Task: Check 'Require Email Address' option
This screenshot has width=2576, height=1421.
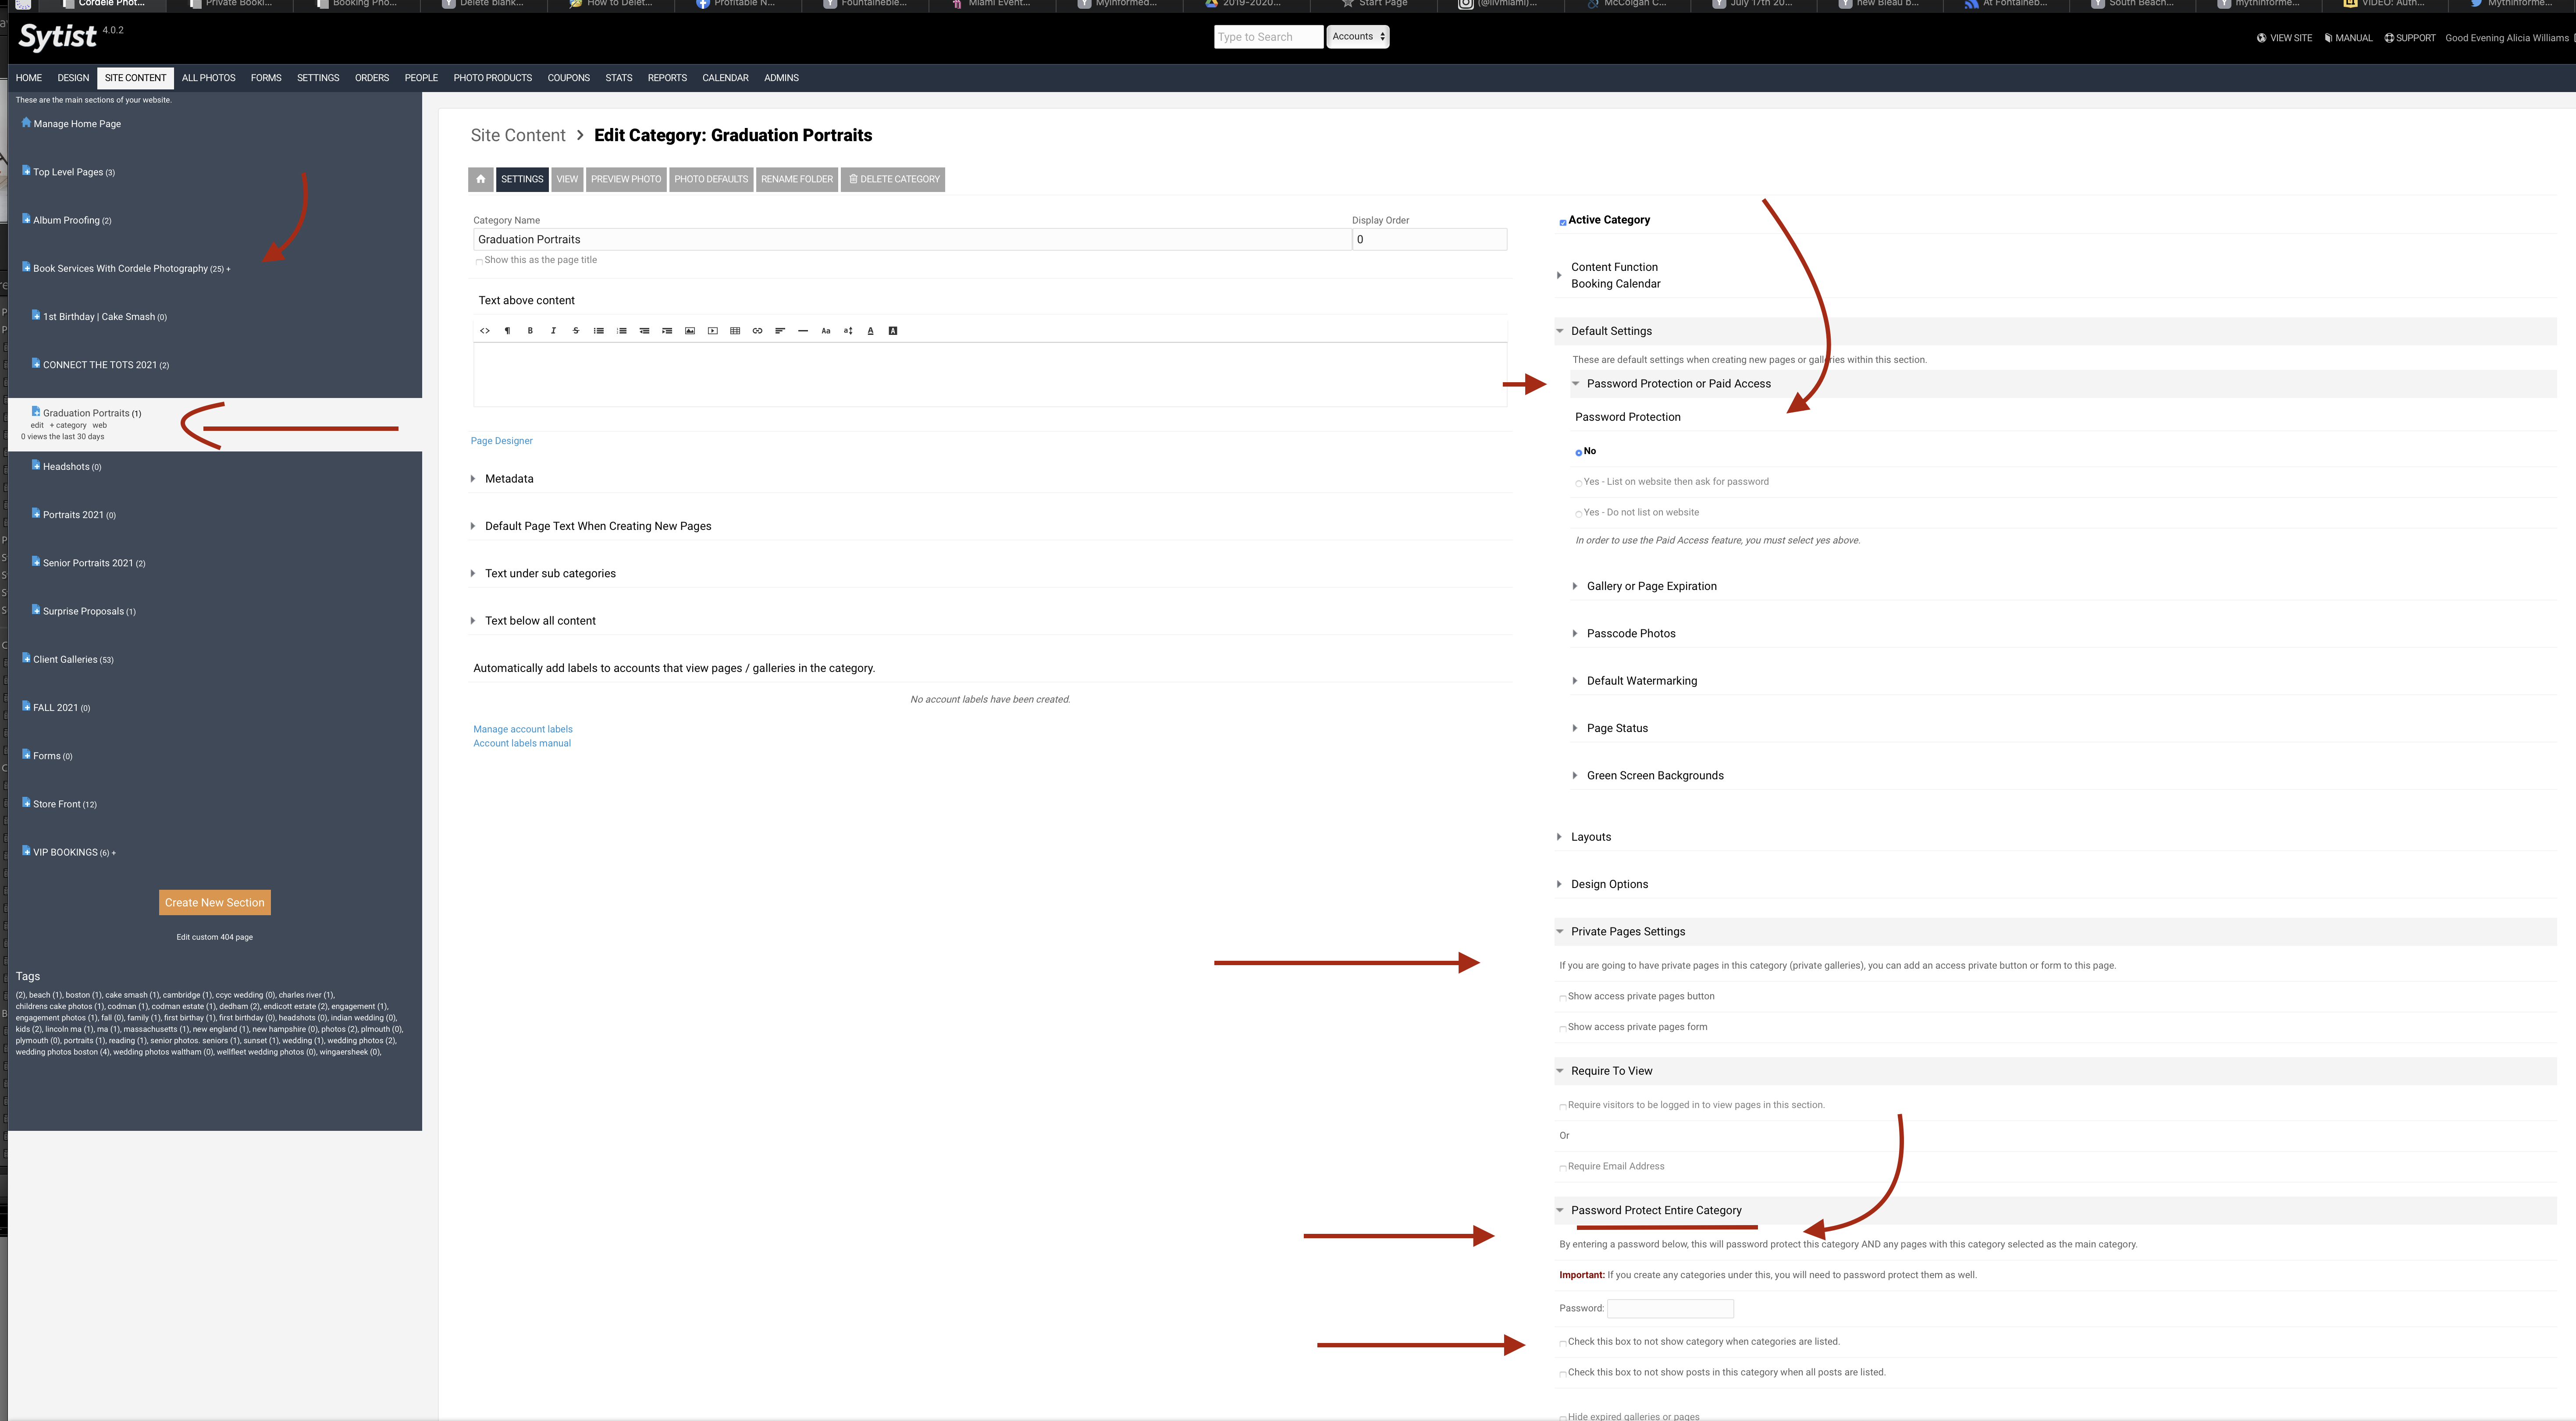Action: pyautogui.click(x=1563, y=1168)
